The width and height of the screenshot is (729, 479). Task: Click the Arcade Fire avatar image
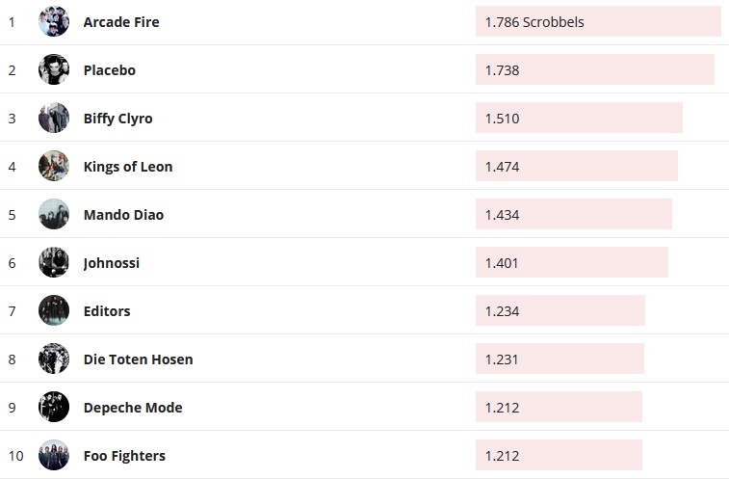click(54, 21)
